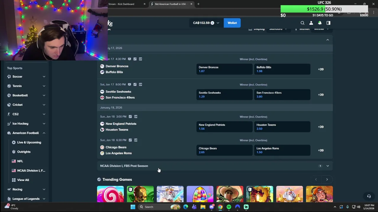Show next Trending Games with right arrow

click(327, 179)
